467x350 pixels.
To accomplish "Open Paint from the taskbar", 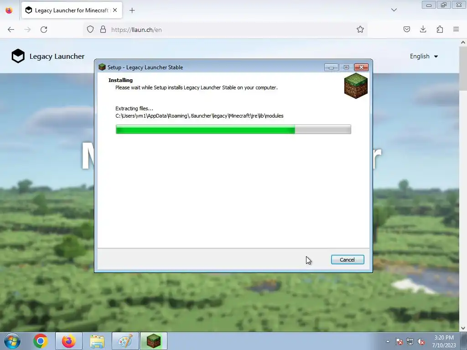I will click(125, 341).
